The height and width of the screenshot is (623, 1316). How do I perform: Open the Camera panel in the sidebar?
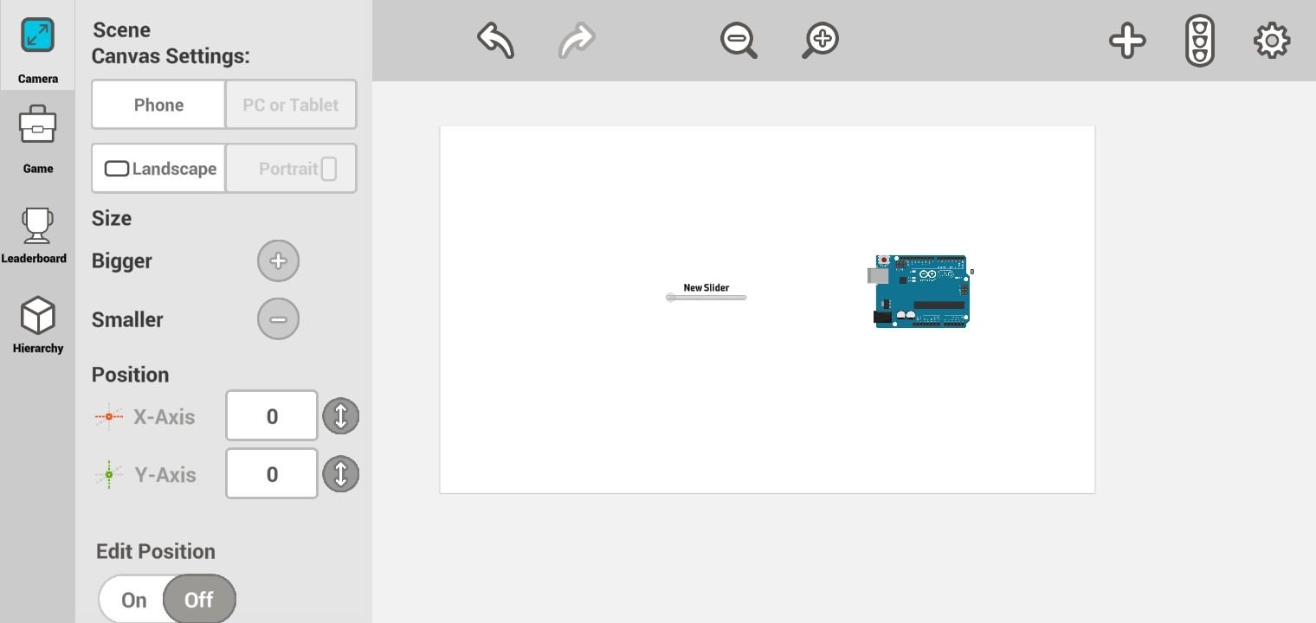point(38,45)
